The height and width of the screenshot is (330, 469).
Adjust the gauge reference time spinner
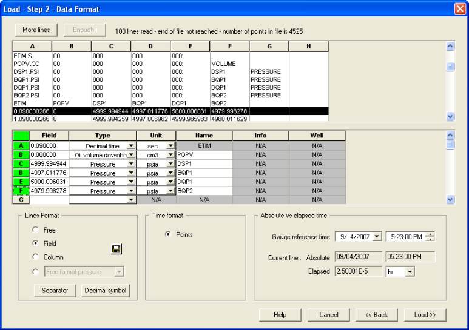point(430,237)
